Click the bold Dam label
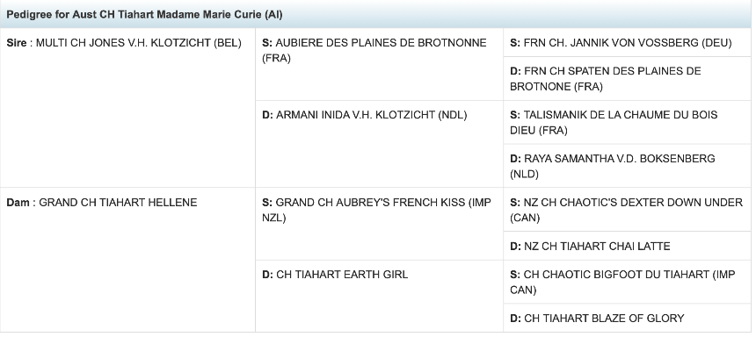The height and width of the screenshot is (337, 756). pos(18,203)
